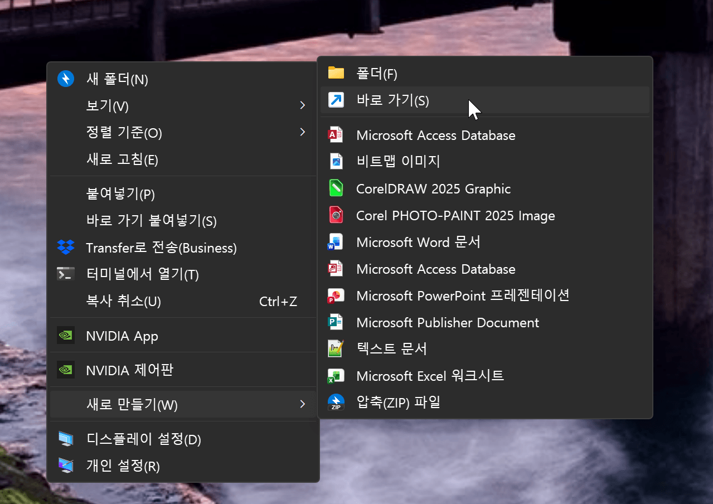
Task: Create a new 텍스트 문서
Action: coord(485,349)
